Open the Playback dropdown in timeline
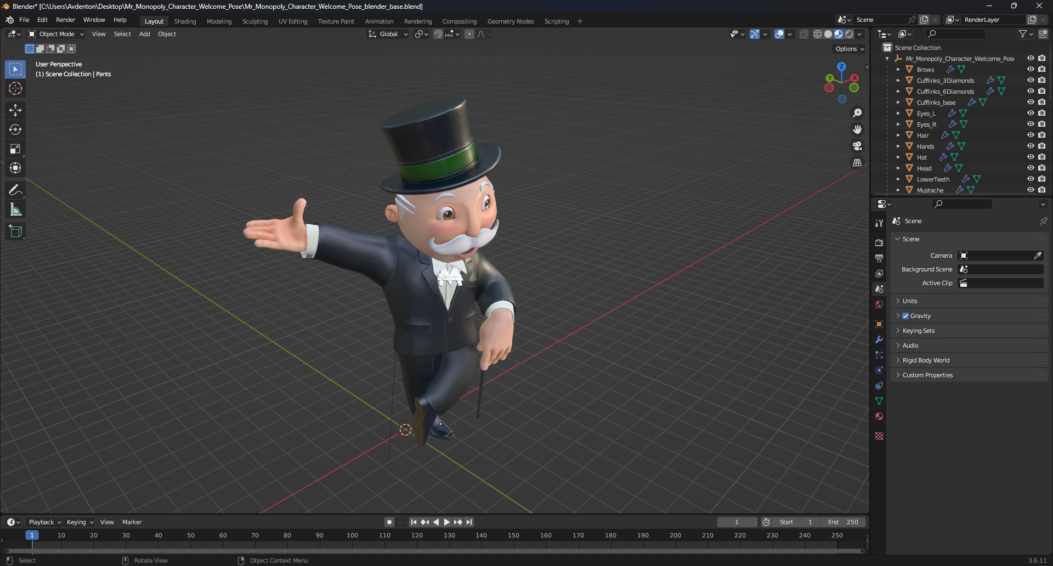This screenshot has height=566, width=1053. 45,522
